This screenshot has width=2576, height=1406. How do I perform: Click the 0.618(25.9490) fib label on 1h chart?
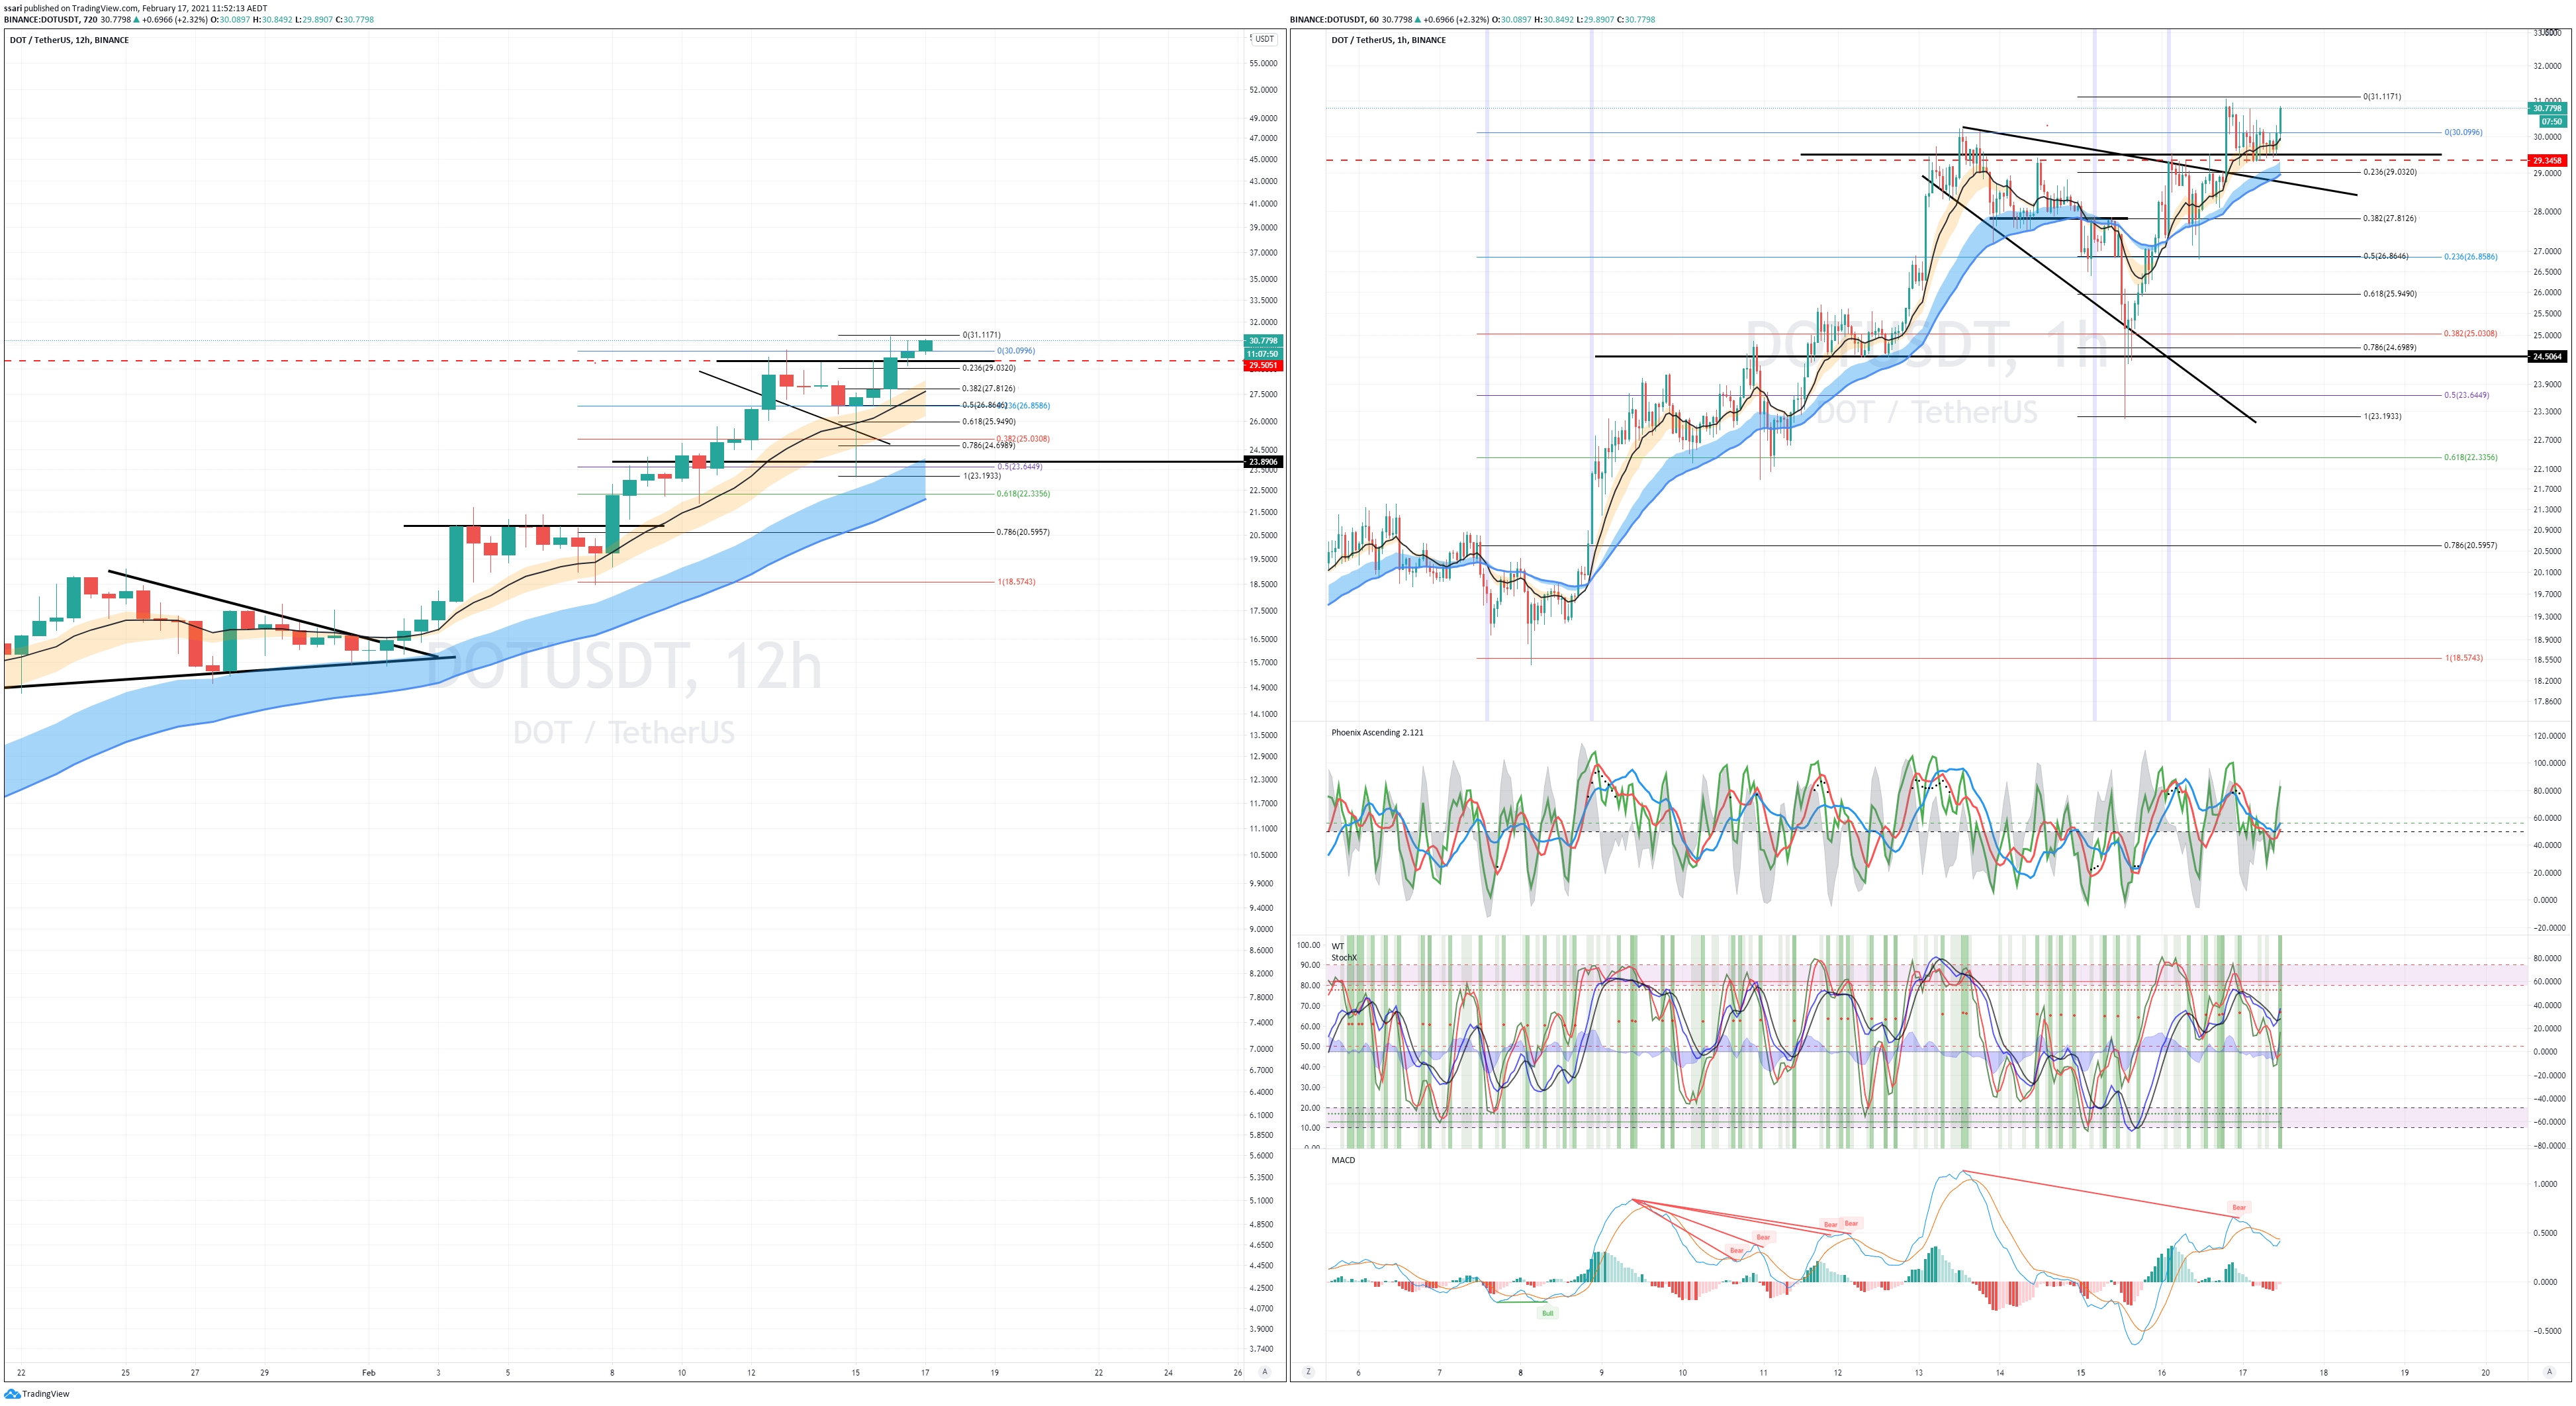coord(2390,294)
